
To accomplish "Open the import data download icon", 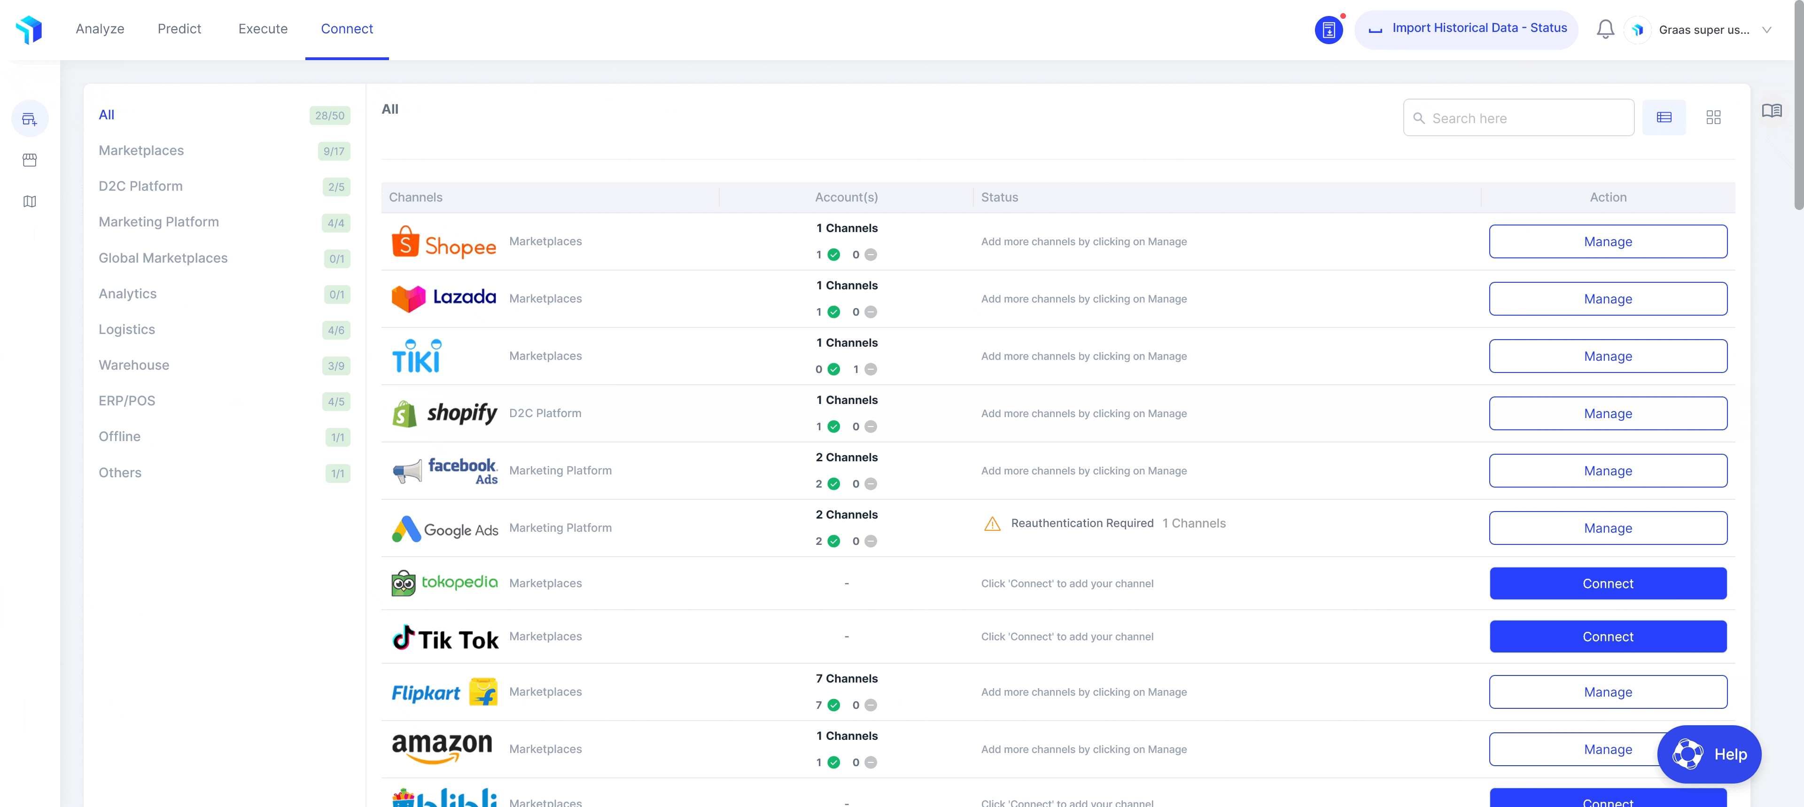I will [x=1329, y=30].
